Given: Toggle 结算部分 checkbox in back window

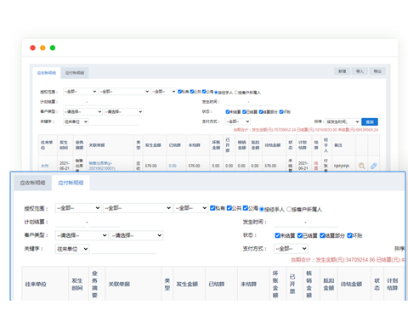Looking at the screenshot, I should [x=261, y=112].
